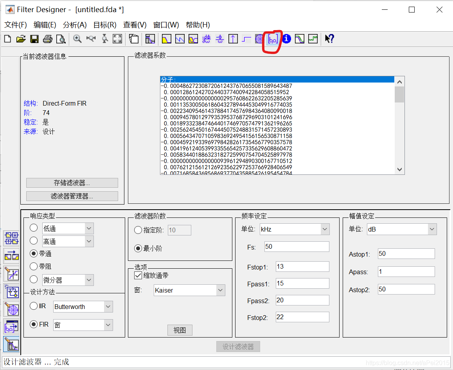Image resolution: width=453 pixels, height=370 pixels.
Task: Open the kHz frequency units dropdown
Action: click(325, 229)
